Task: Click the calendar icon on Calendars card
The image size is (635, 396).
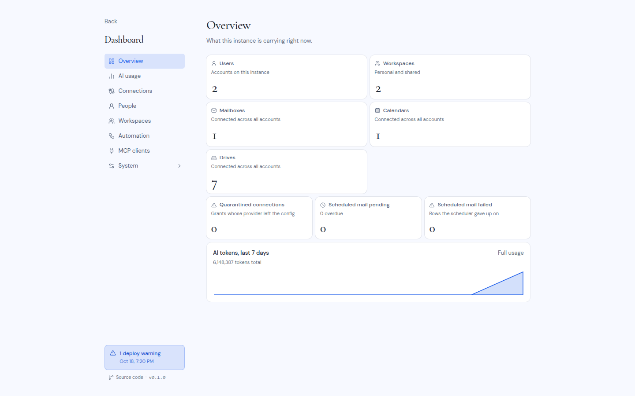Action: click(x=377, y=110)
